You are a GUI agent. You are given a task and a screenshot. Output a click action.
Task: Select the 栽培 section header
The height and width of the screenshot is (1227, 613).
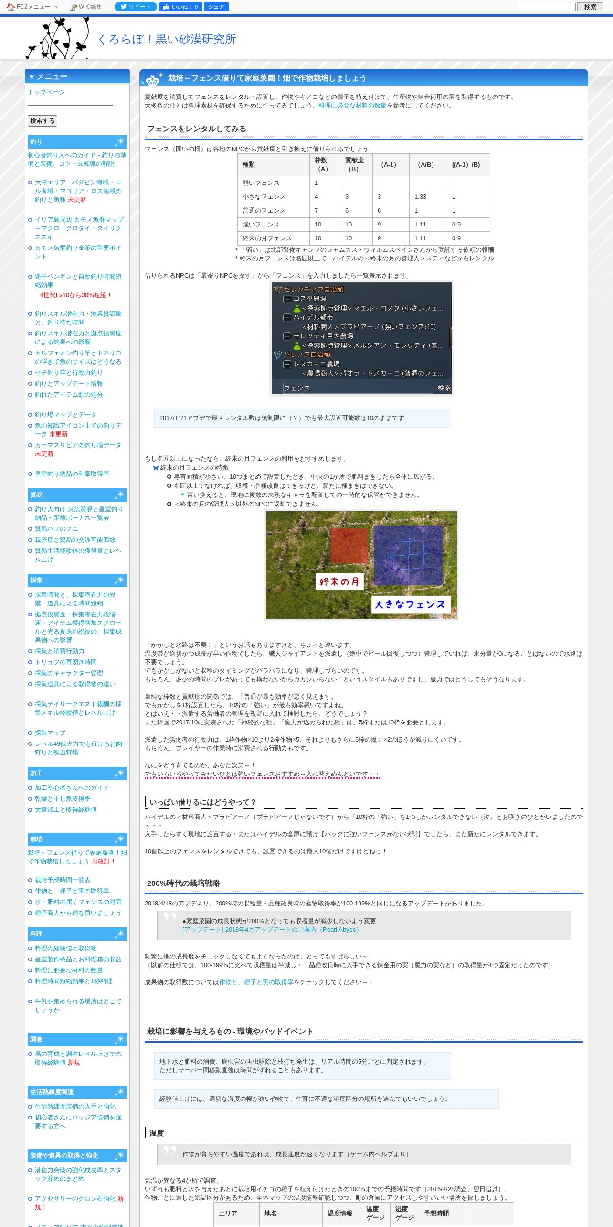(x=77, y=839)
